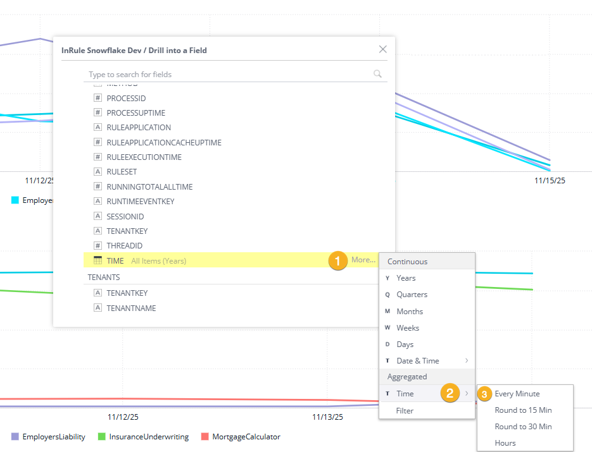Select Years from the Continuous menu
The image size is (592, 452).
coord(406,278)
